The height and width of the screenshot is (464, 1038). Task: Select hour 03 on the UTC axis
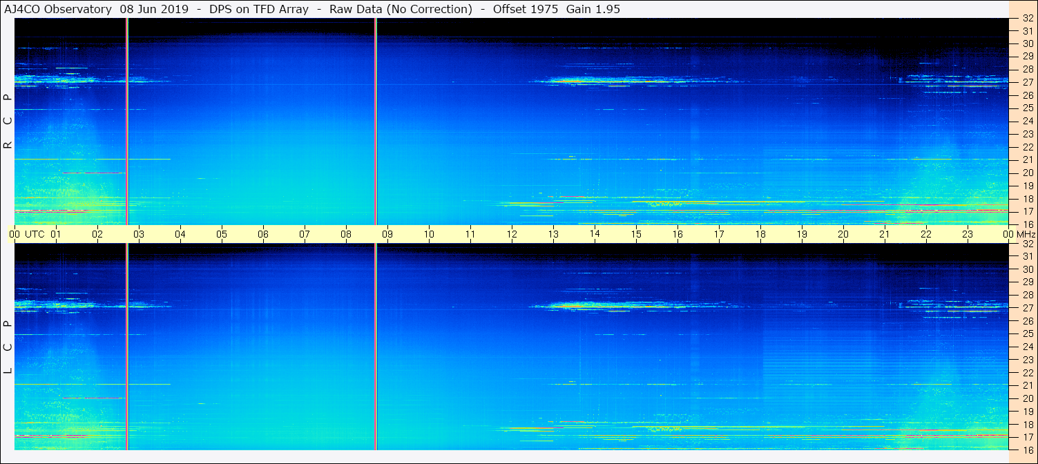tap(139, 234)
